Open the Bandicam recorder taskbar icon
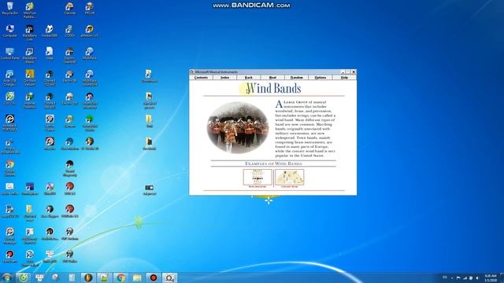The image size is (504, 283). click(x=154, y=277)
